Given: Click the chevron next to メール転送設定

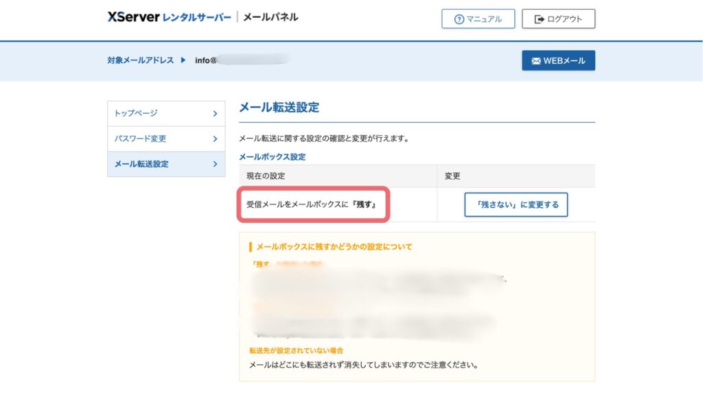Looking at the screenshot, I should click(215, 164).
